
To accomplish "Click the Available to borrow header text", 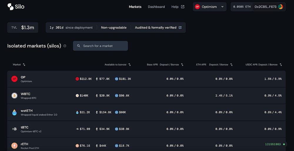I will click(116, 65).
